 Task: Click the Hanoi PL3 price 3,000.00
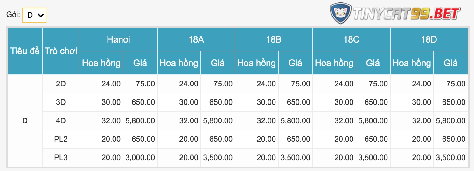click(x=140, y=158)
